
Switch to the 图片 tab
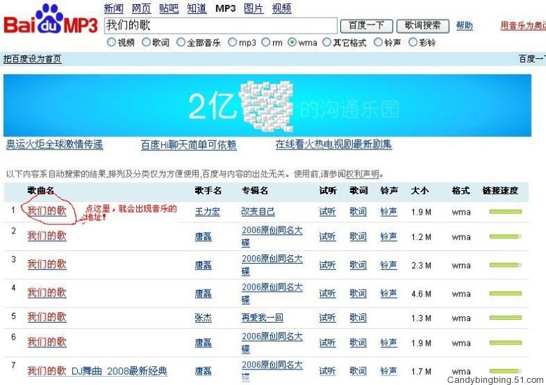pos(253,8)
